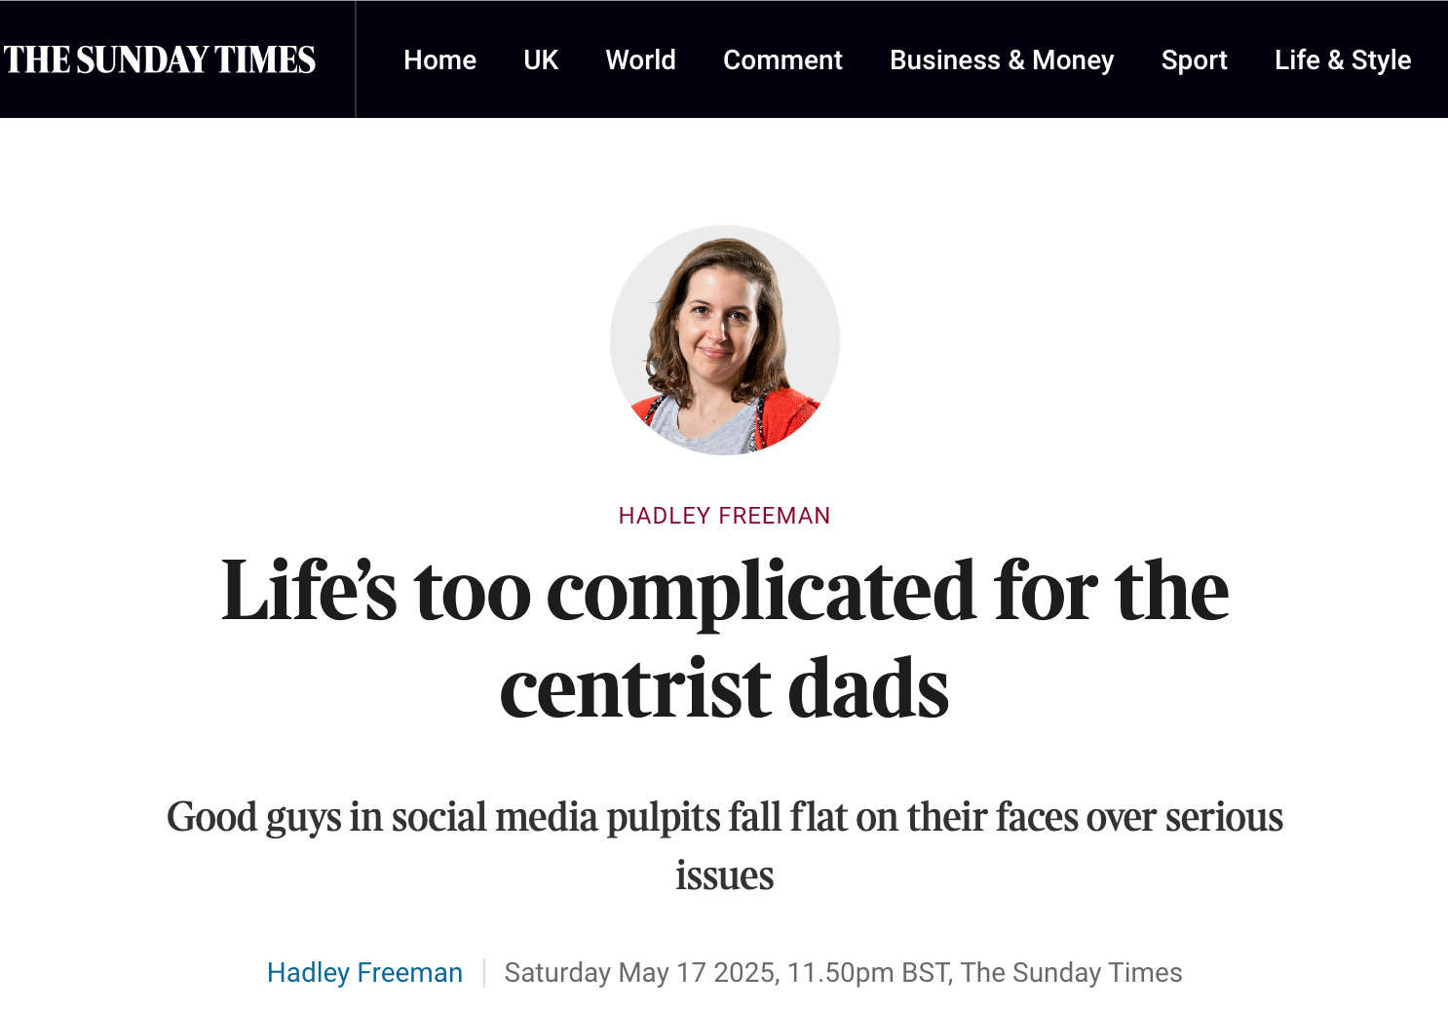Switch to the Sport section
1448x1012 pixels.
pyautogui.click(x=1194, y=59)
